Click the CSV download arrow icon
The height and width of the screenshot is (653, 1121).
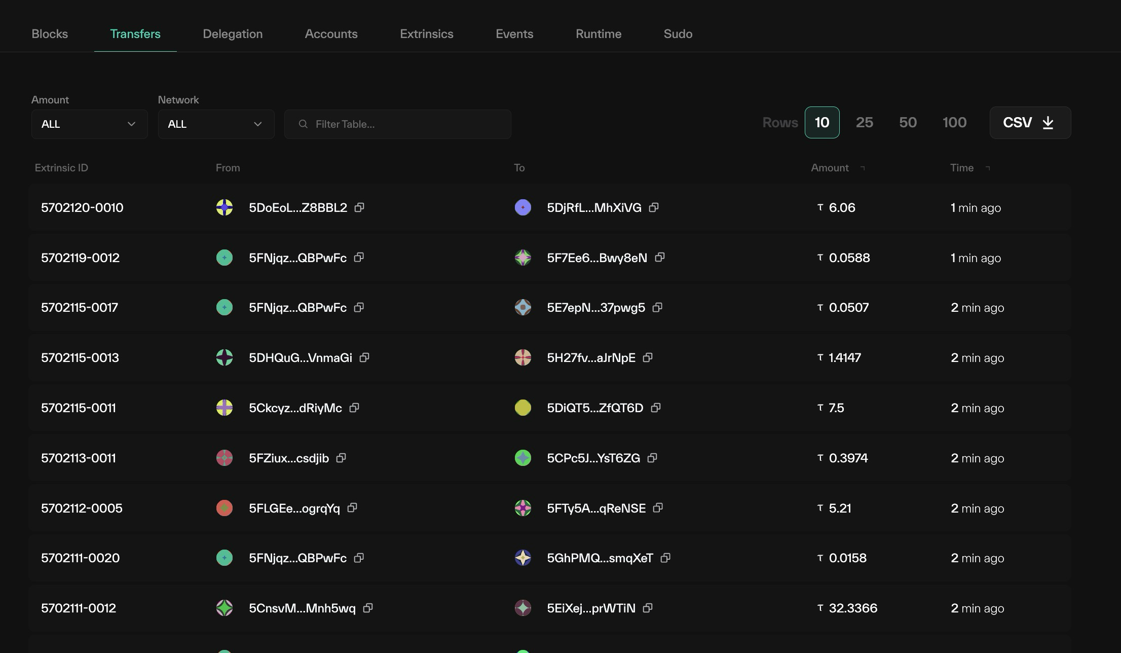[x=1048, y=123]
